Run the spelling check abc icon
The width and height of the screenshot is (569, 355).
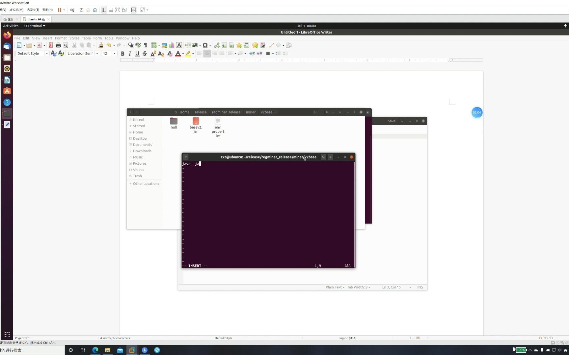click(138, 45)
